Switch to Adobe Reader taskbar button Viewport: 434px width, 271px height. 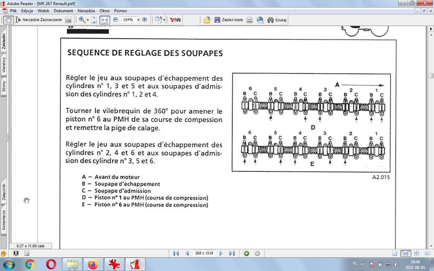click(135, 264)
